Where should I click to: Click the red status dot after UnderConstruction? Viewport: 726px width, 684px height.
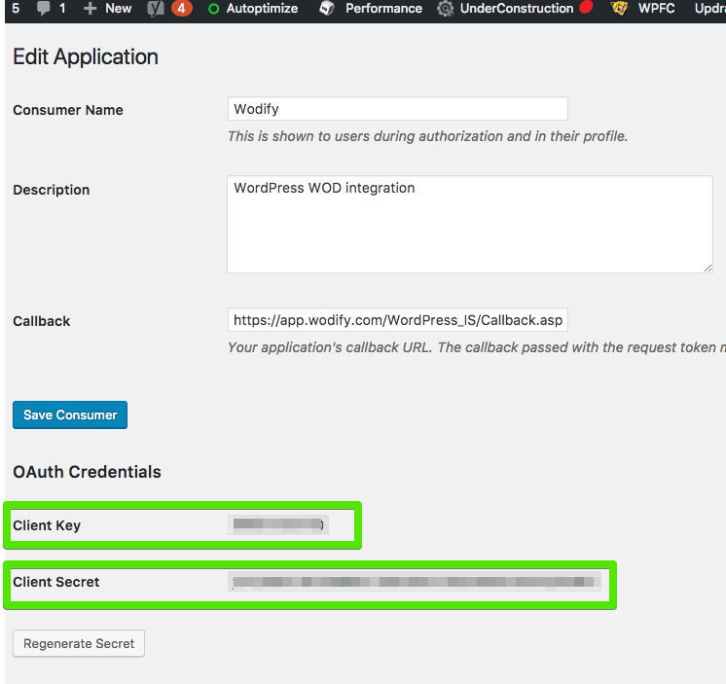click(586, 7)
